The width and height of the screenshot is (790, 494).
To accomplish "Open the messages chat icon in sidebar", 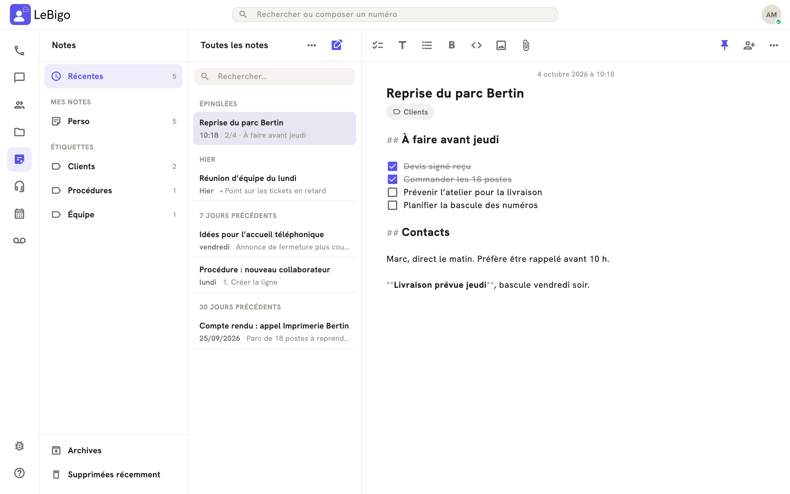I will tap(19, 78).
